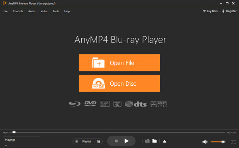Toggle the Playlist panel list icon
The image size is (239, 148).
click(x=76, y=142)
